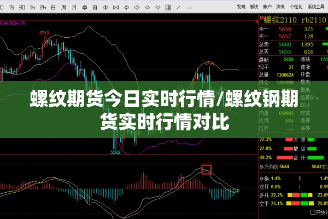The width and height of the screenshot is (328, 219).
Task: Click the 5582 low price label
Action: (x=115, y=152)
